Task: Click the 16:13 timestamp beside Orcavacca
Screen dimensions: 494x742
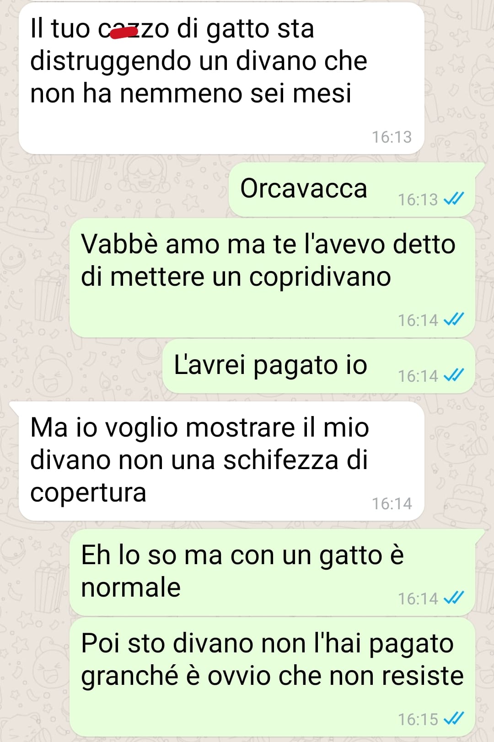Action: pos(418,199)
